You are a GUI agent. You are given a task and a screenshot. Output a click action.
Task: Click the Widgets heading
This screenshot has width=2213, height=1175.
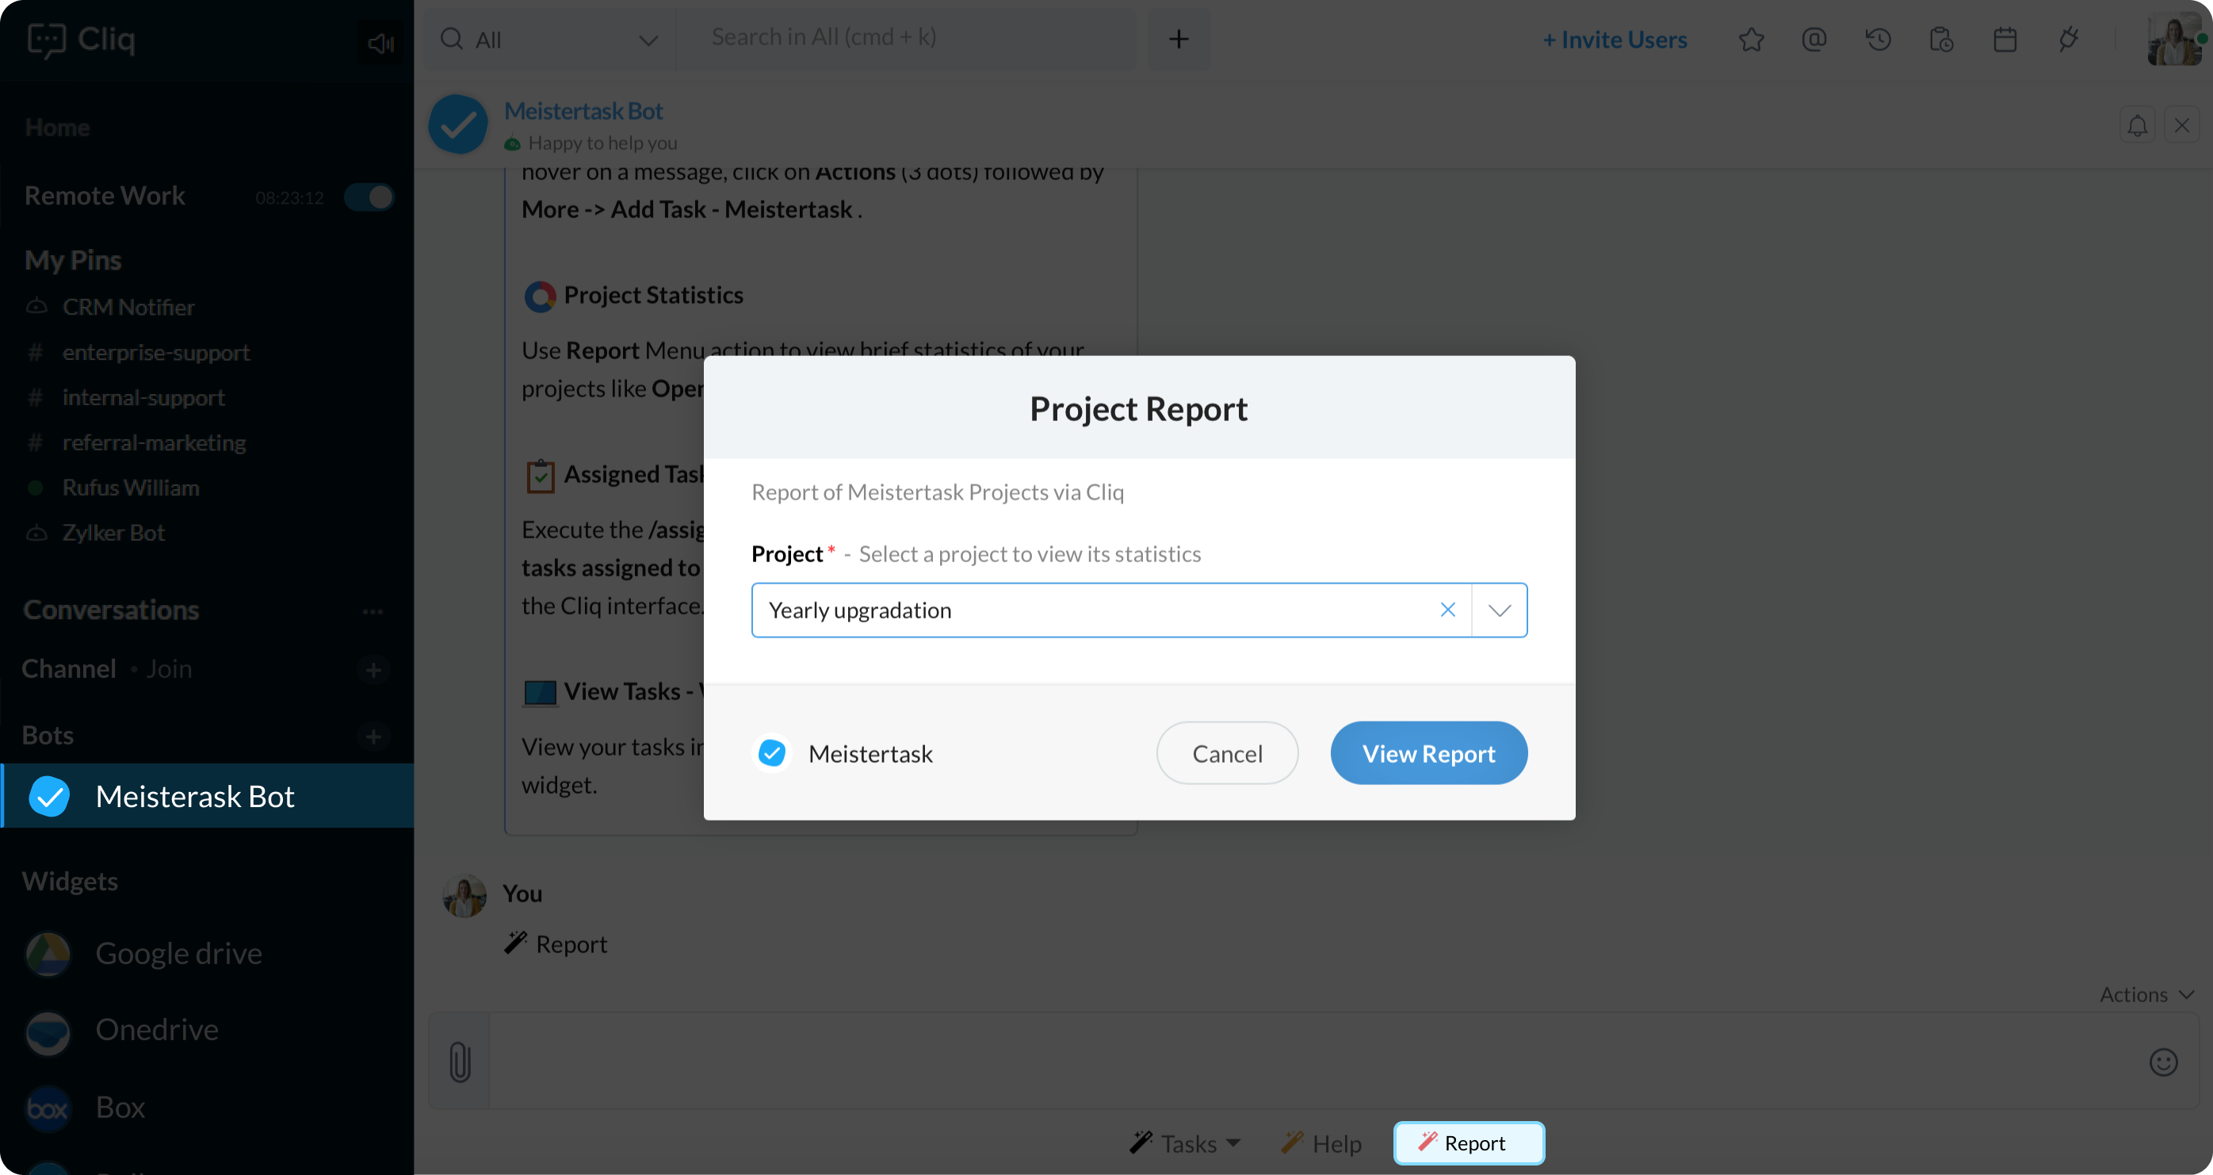(70, 881)
